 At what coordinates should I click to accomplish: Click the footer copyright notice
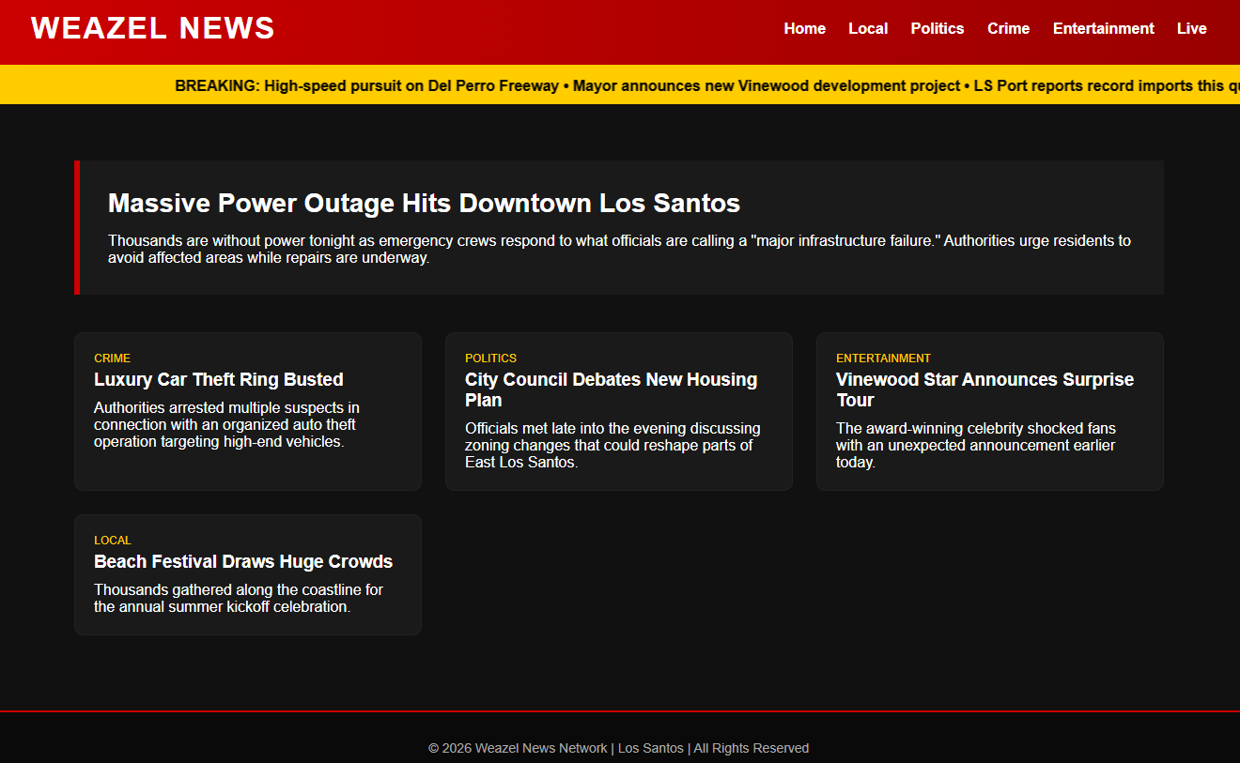[618, 748]
